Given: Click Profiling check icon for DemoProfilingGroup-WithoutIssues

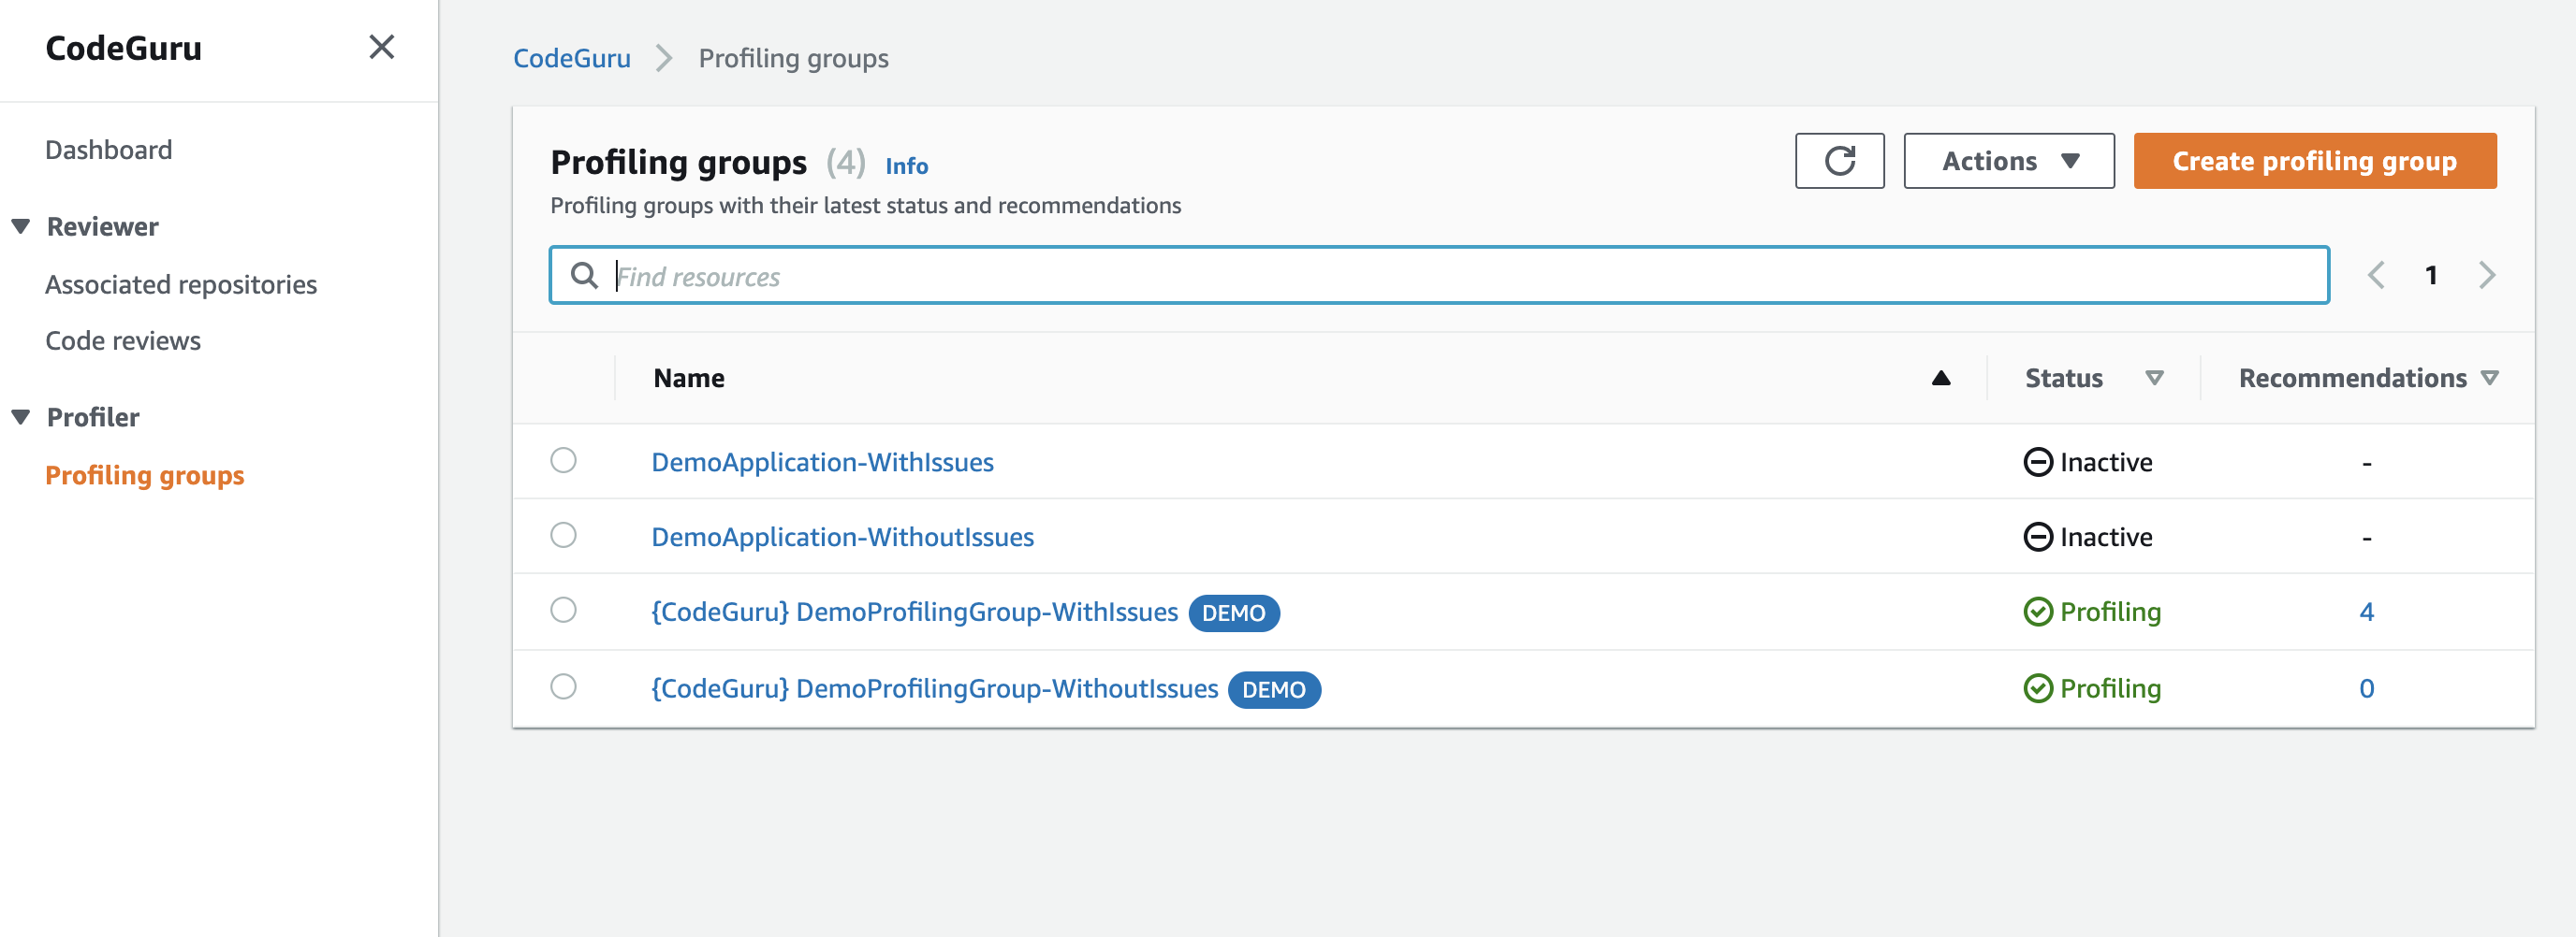Looking at the screenshot, I should [x=2038, y=688].
